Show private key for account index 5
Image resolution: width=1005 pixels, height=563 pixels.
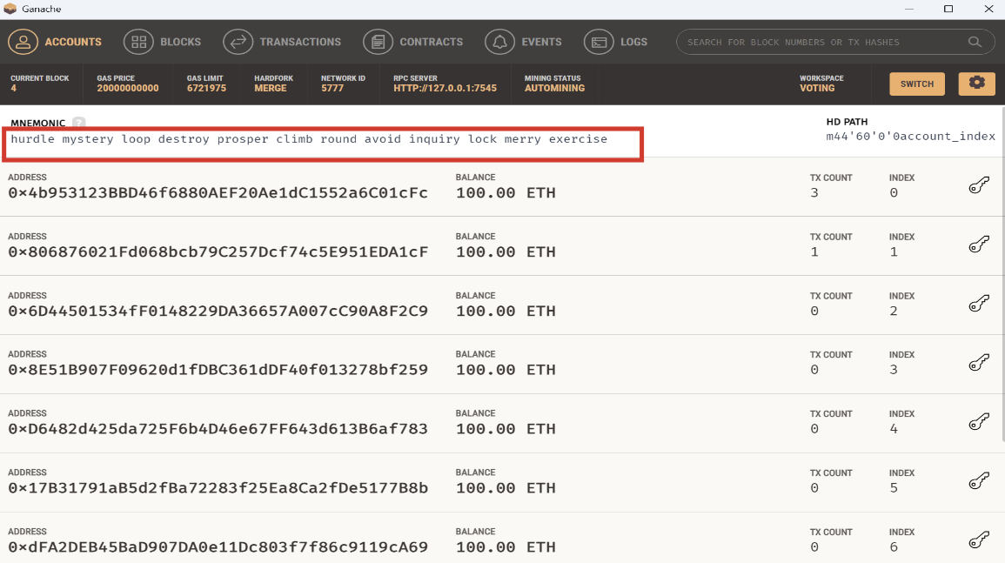click(x=979, y=481)
